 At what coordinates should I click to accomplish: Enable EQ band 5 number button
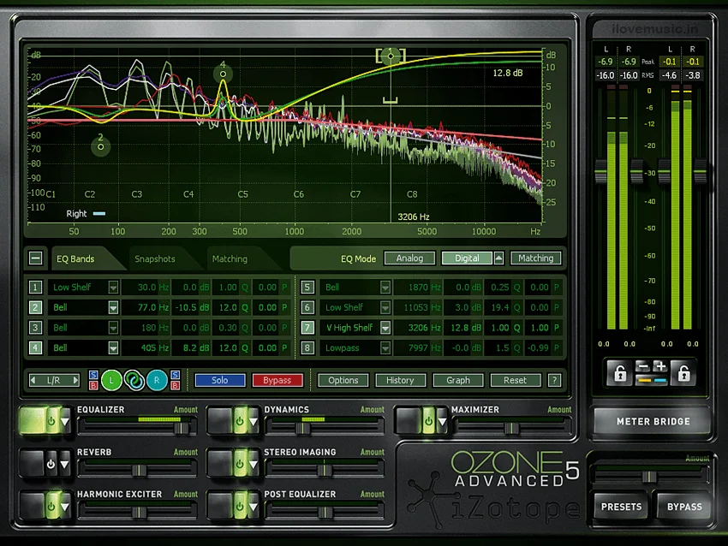[x=307, y=288]
